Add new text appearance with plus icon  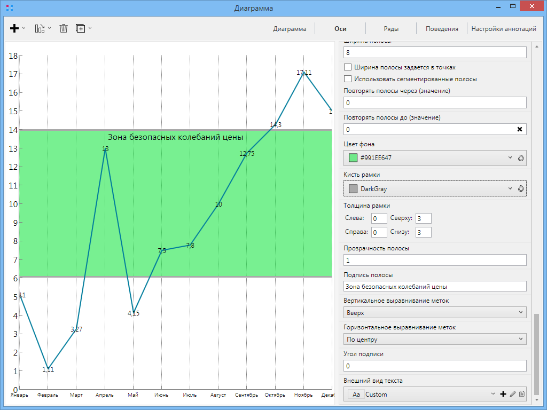pyautogui.click(x=503, y=394)
